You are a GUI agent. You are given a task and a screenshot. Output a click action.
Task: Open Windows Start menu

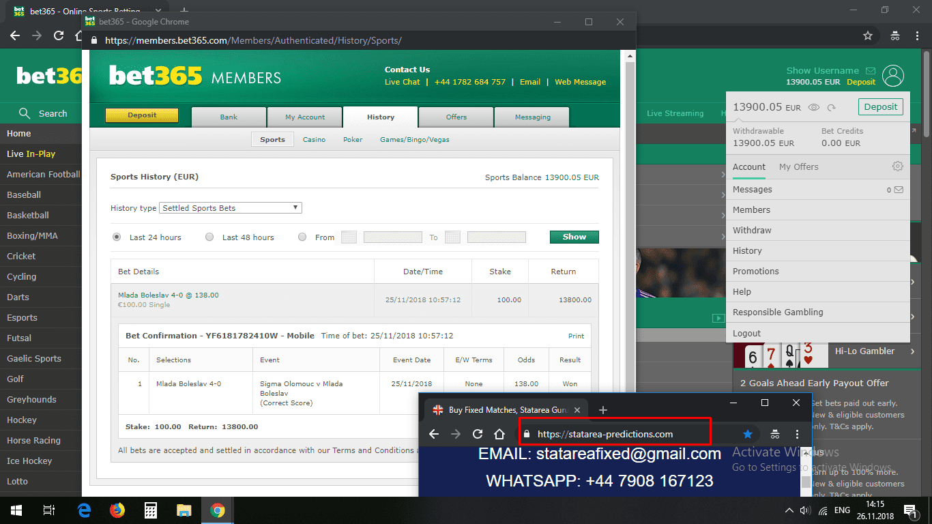pos(16,510)
